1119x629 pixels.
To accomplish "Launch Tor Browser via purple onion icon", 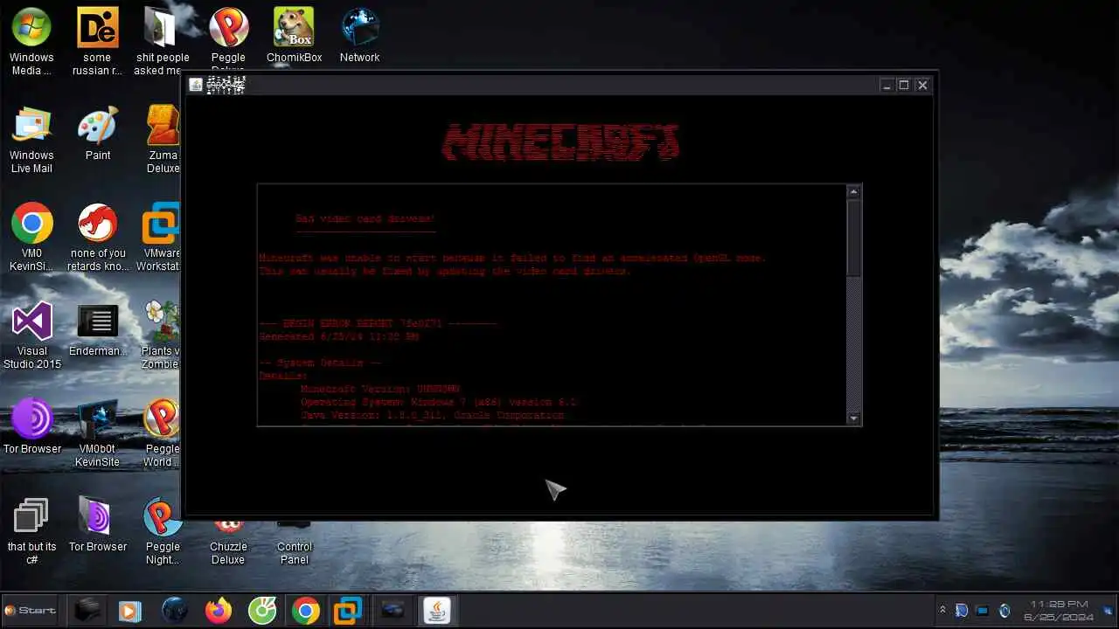I will click(31, 427).
